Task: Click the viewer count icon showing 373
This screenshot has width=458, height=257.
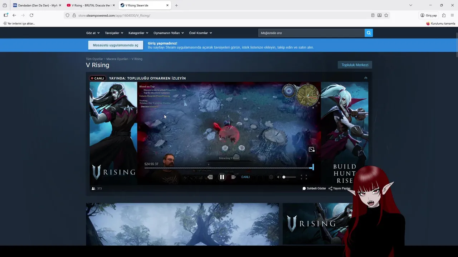Action: click(93, 188)
